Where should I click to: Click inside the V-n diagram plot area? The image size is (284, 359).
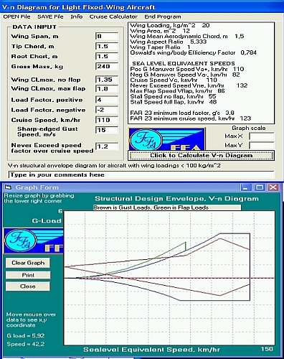169,278
